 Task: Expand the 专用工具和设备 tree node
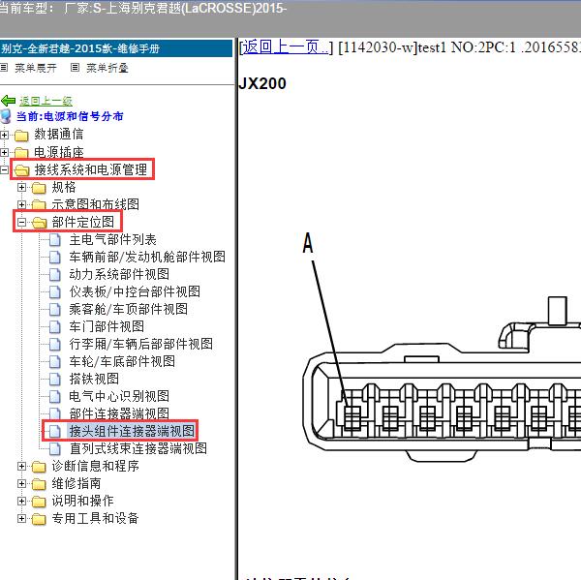(21, 518)
